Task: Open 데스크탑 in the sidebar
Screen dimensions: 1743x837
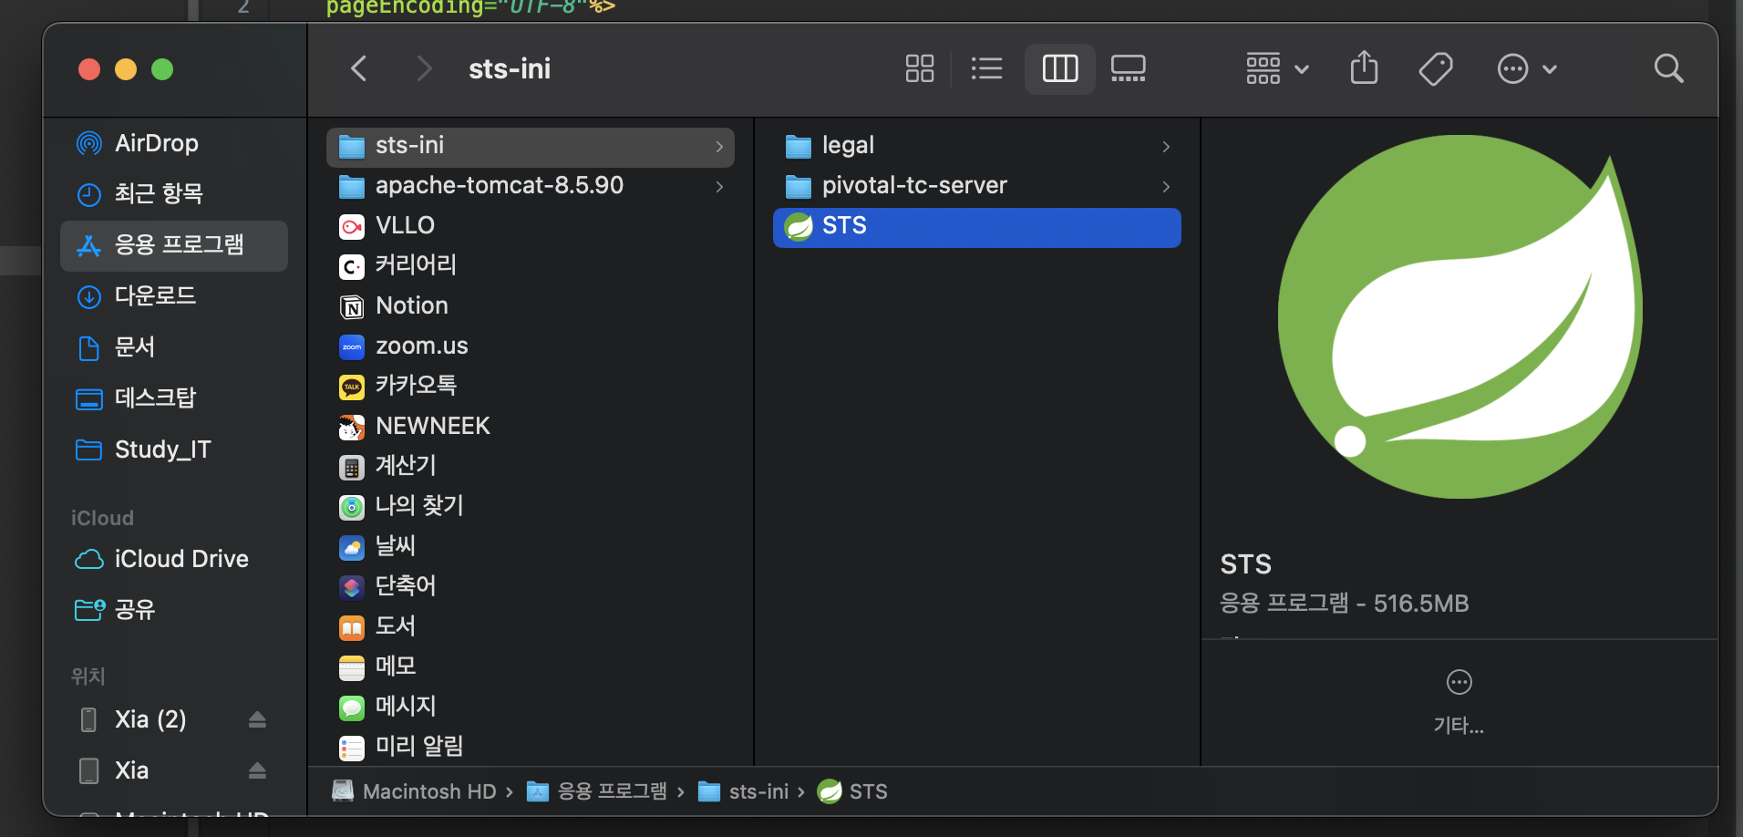Action: click(174, 398)
